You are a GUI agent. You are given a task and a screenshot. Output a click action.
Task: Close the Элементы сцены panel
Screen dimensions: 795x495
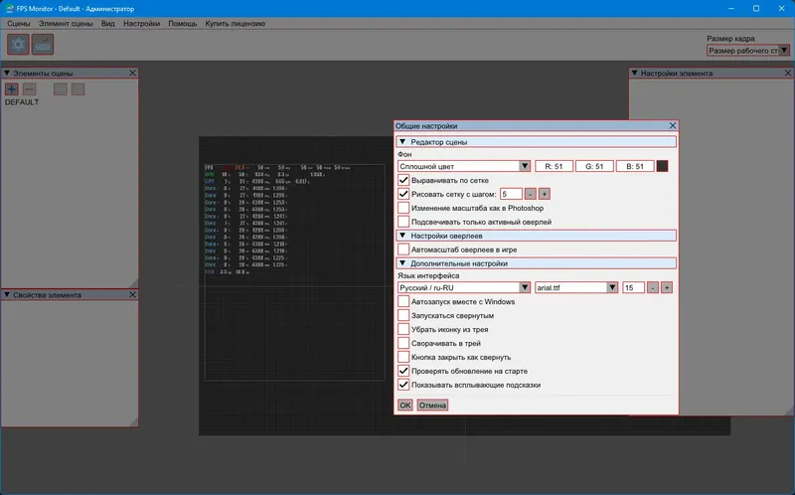point(133,73)
